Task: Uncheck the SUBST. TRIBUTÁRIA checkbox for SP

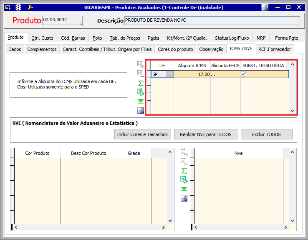Action: coord(244,74)
